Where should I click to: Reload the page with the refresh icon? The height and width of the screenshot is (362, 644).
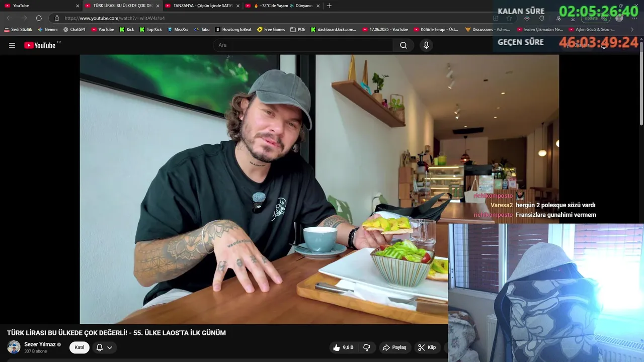[x=39, y=18]
